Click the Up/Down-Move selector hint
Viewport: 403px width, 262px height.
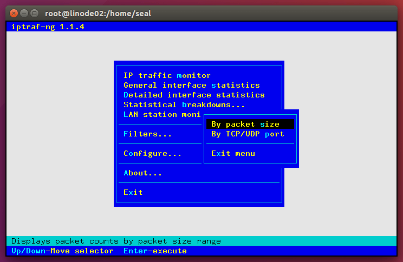(x=62, y=251)
